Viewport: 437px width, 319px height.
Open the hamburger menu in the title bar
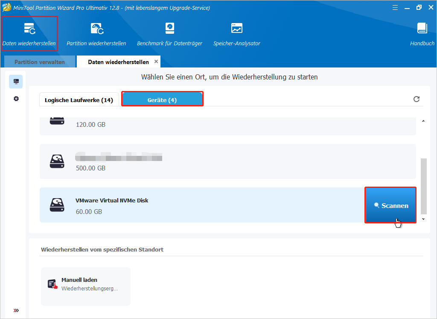point(395,7)
